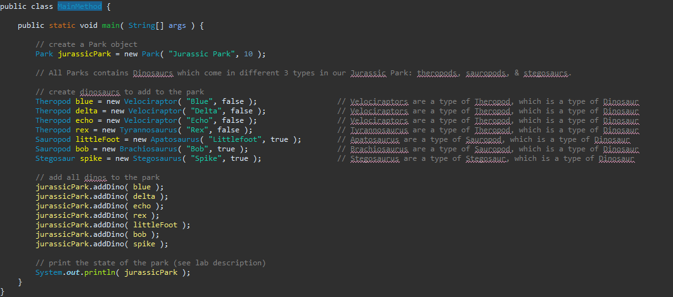673x297 pixels.
Task: Click the Stegosaurus constructor call
Action: tap(157, 158)
